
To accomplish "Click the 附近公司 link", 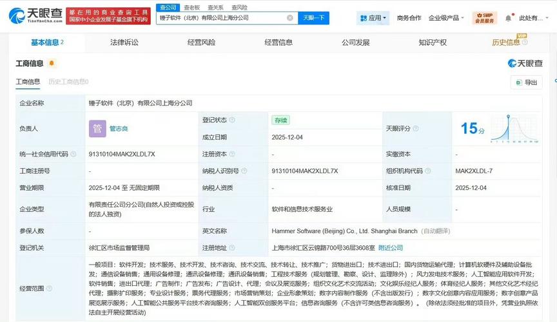I will tap(391, 248).
